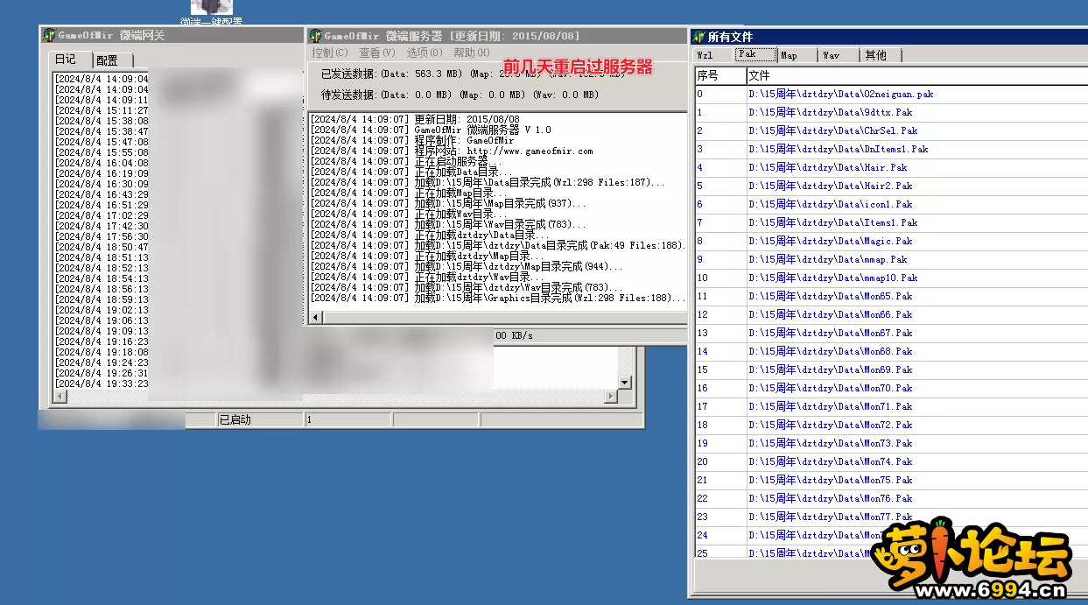This screenshot has height=605, width=1088.
Task: Select file row DnItems1.Pak
Action: [x=891, y=149]
